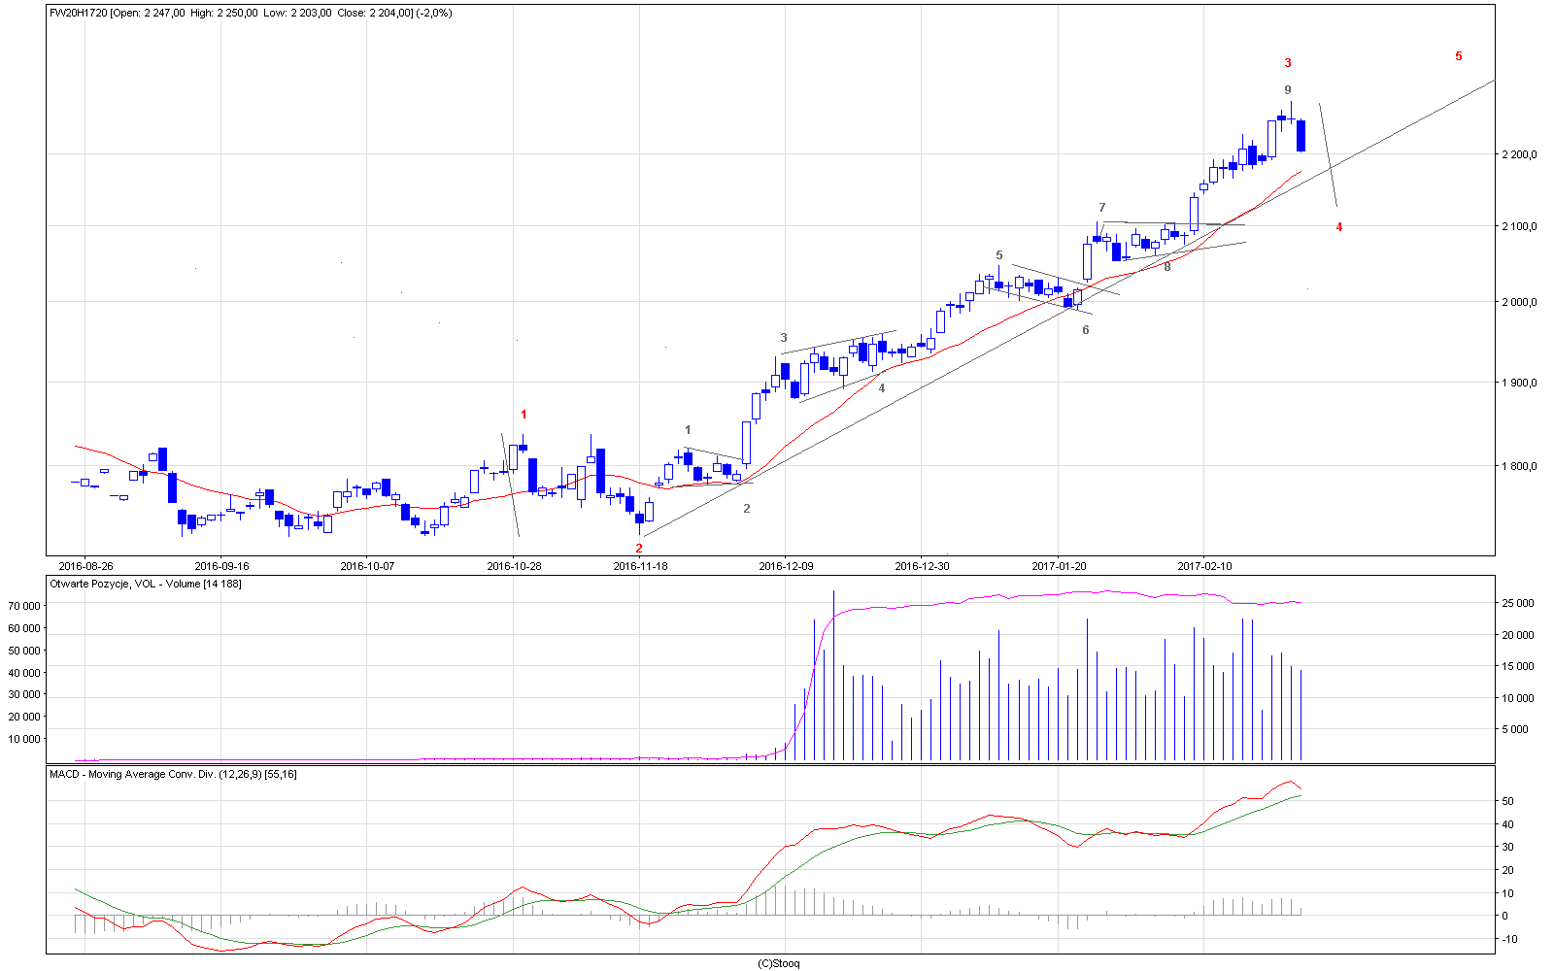Click the 2 000,0 price axis label

coord(1520,302)
